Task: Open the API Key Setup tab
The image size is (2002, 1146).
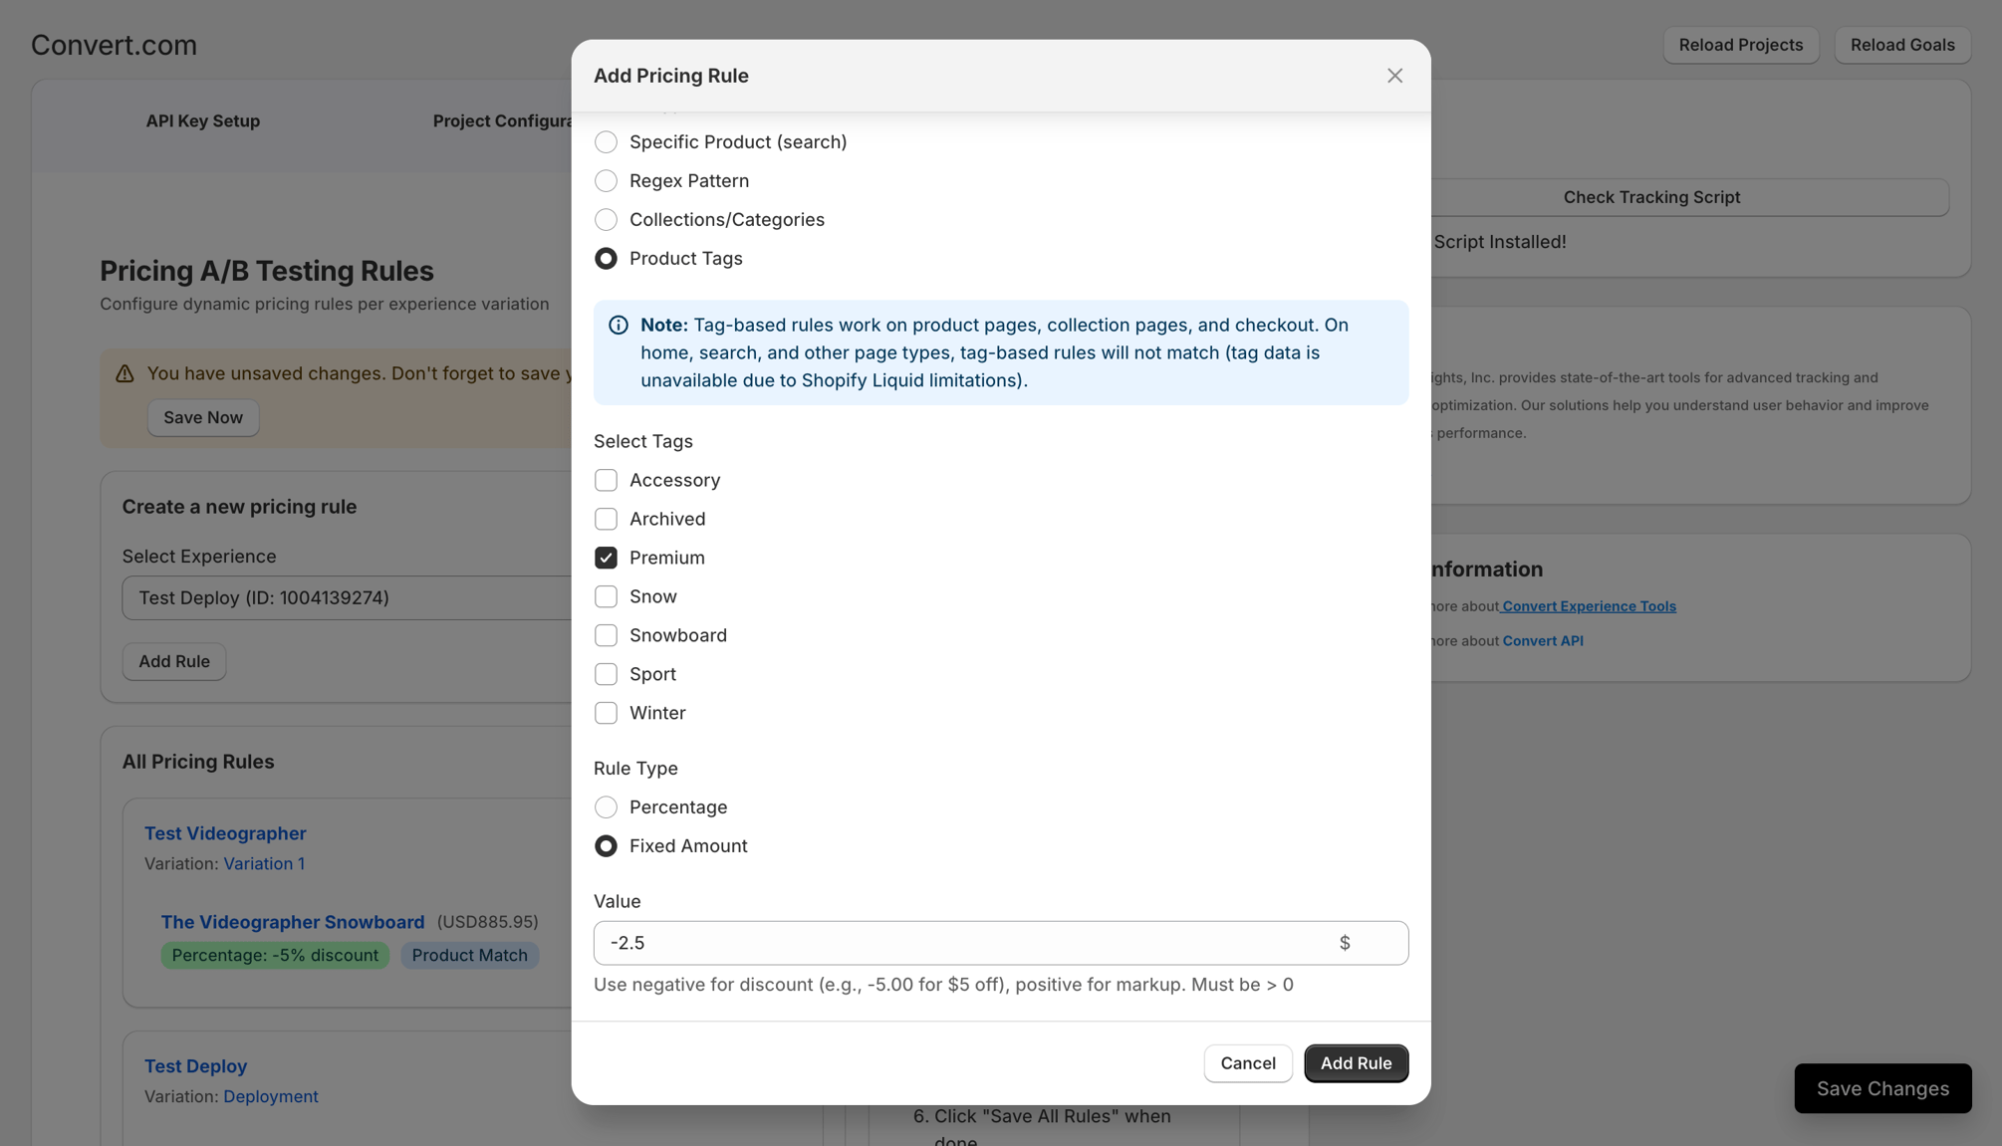Action: (203, 121)
